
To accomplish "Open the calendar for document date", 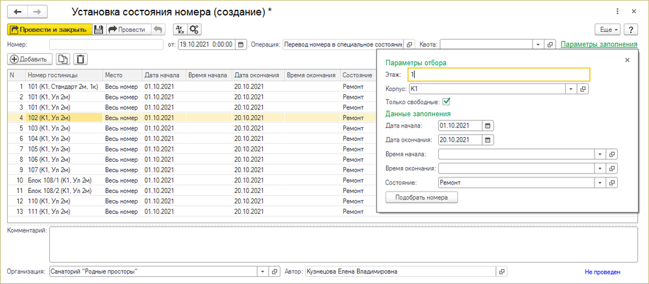I will (x=241, y=44).
